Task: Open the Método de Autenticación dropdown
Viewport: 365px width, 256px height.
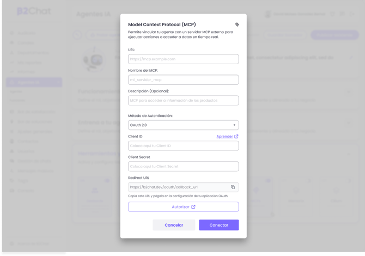Action: 183,125
